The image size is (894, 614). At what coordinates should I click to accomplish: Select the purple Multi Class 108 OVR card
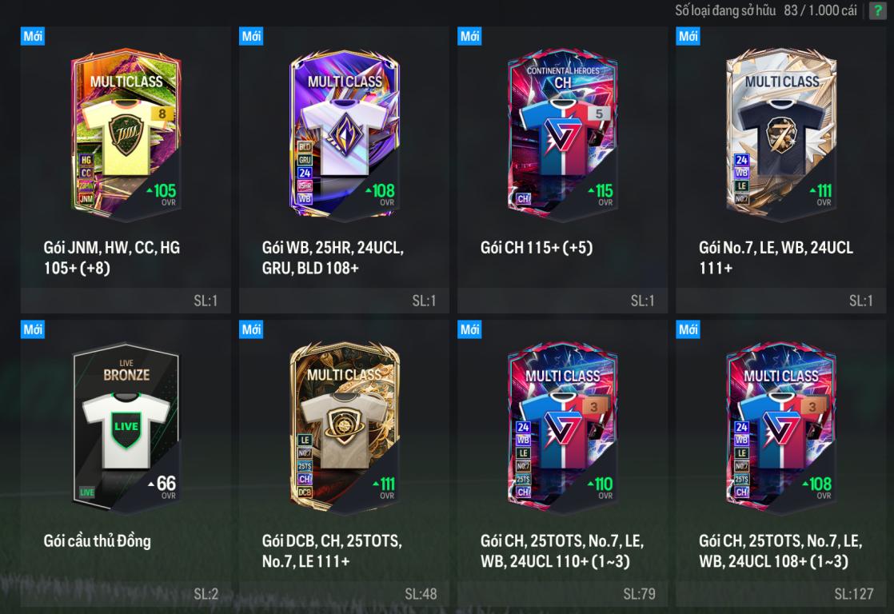(345, 134)
